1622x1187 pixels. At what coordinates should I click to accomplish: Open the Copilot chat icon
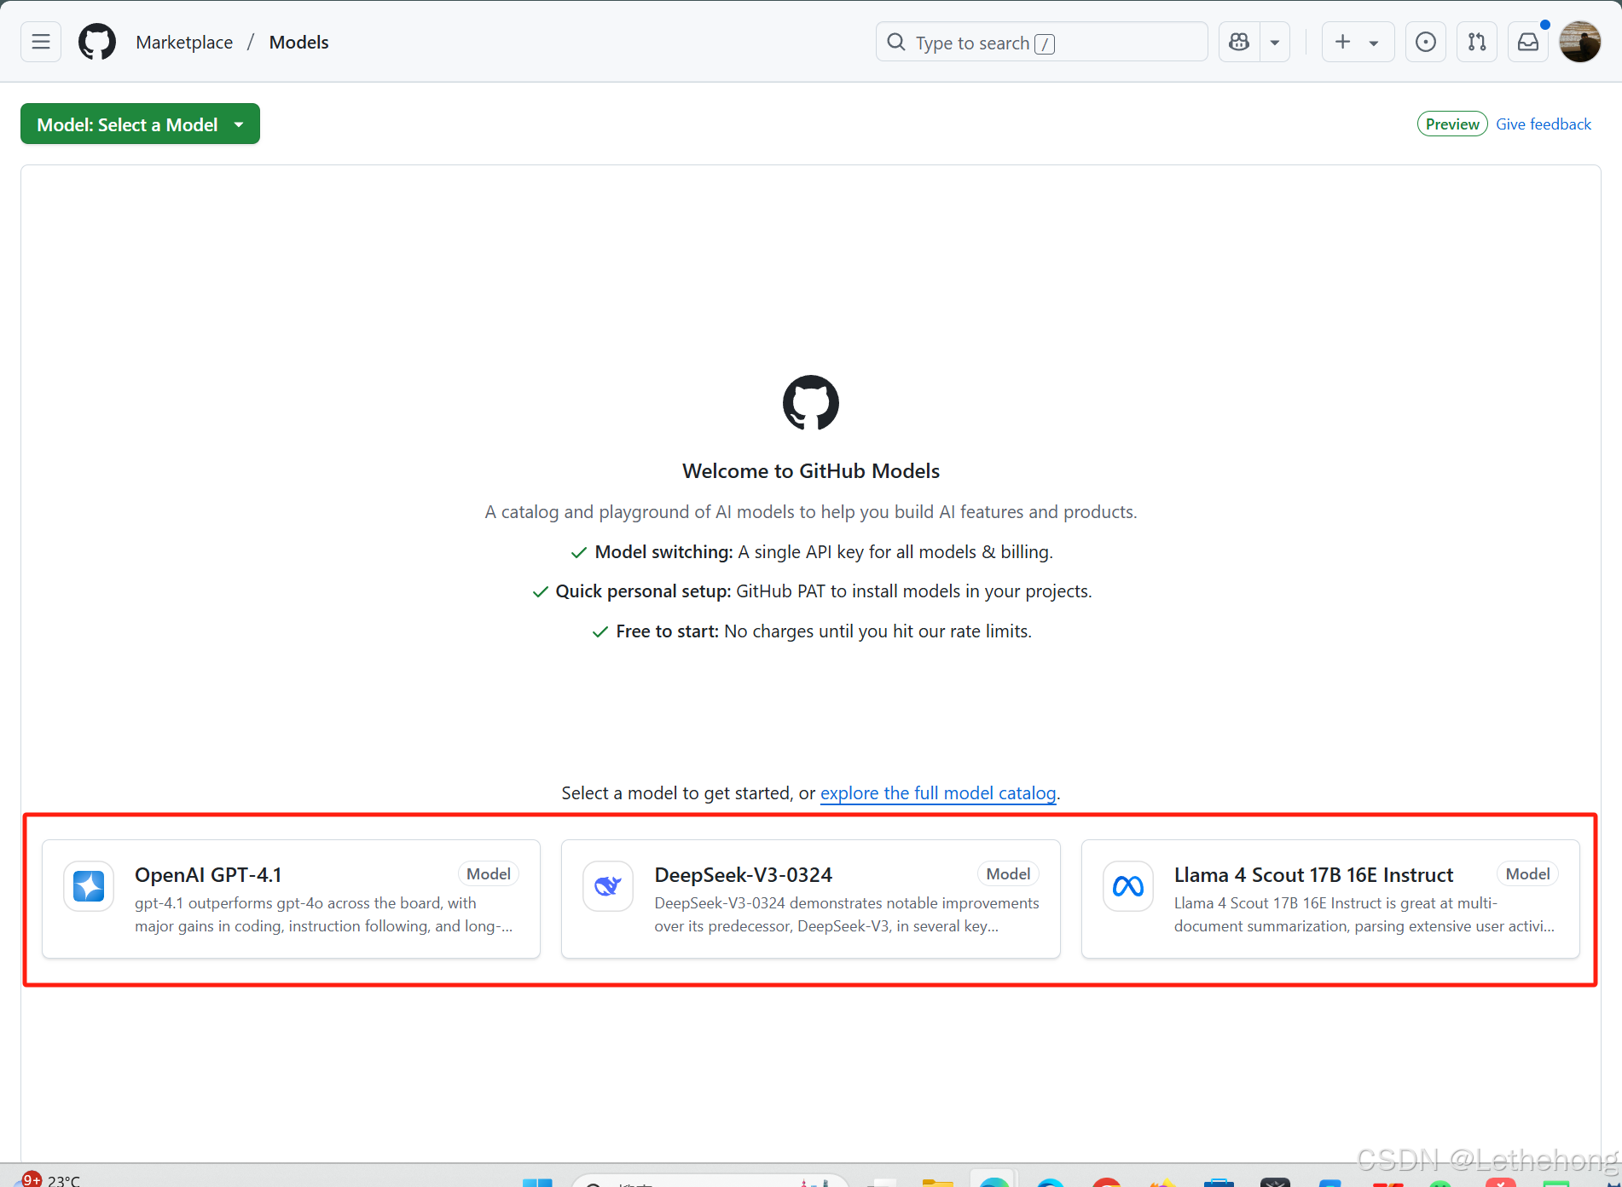coord(1239,42)
